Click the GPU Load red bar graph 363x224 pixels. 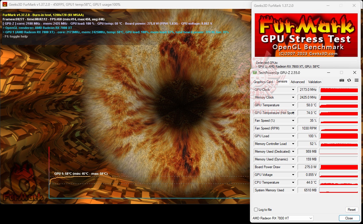point(338,136)
